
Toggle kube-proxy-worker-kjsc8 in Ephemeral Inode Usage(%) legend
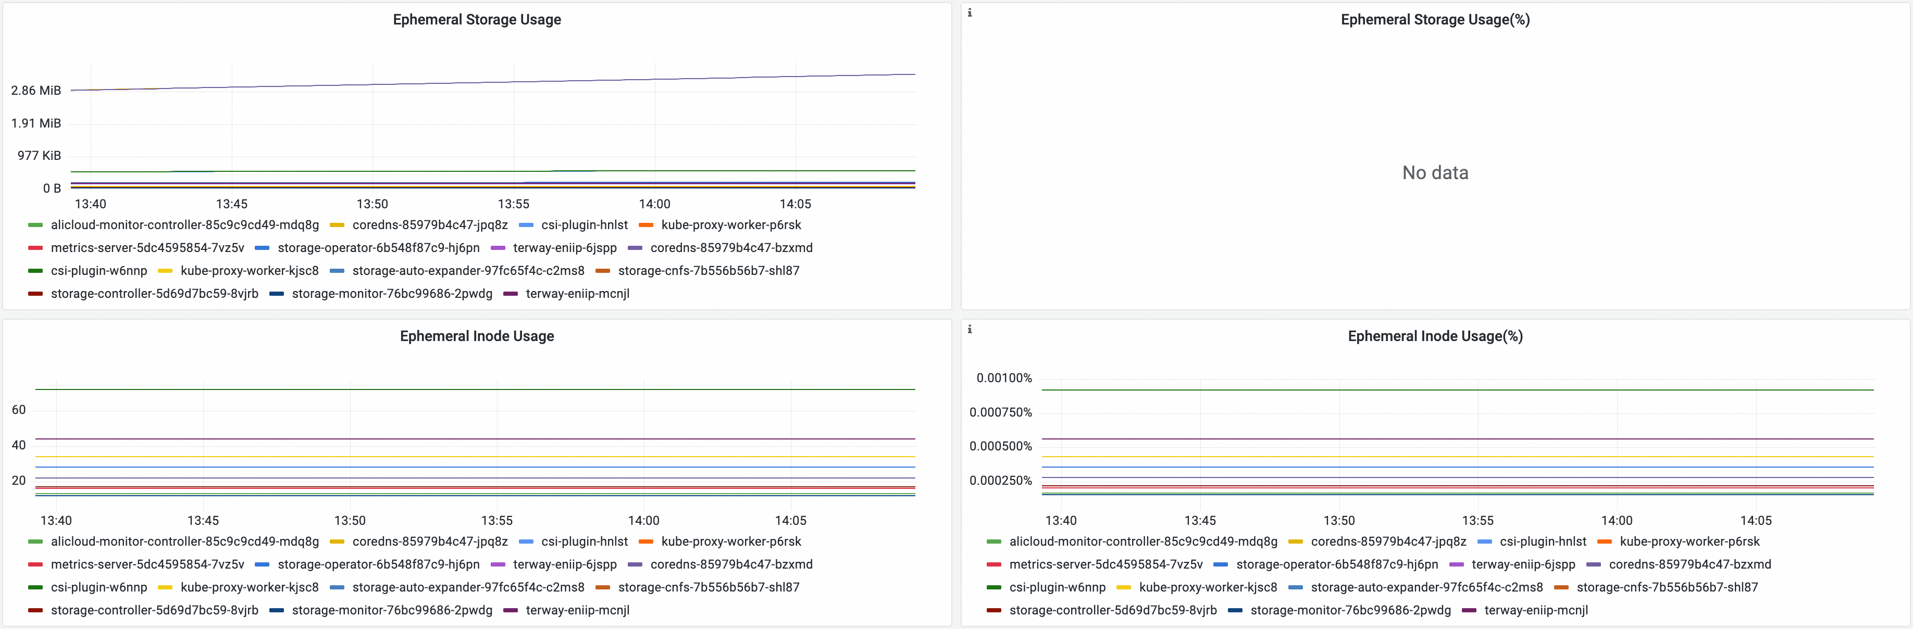click(x=1208, y=588)
